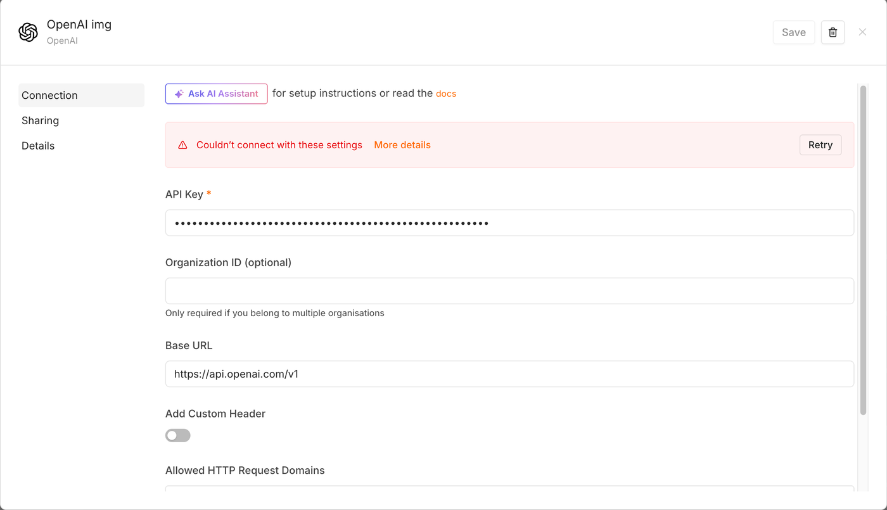
Task: Click the "Allowed HTTP Request Domains" label
Action: (x=245, y=470)
